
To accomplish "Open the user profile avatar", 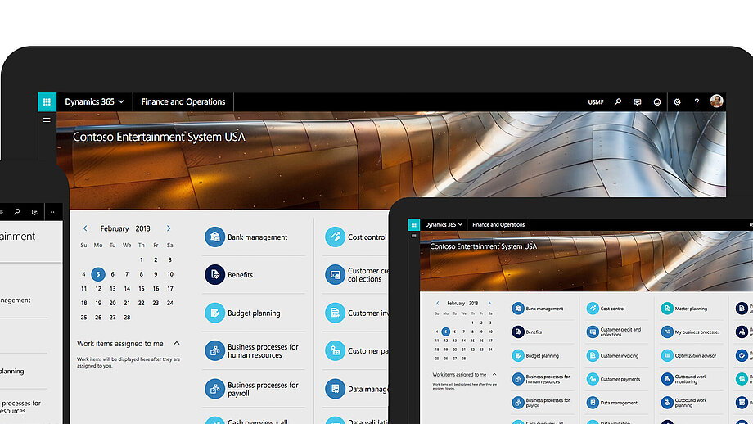I will pos(716,101).
